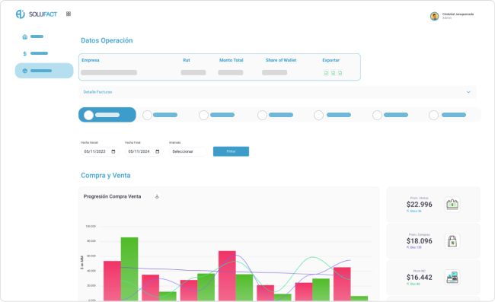Expand the Detalle Facturas chevron
Screen dimensions: 495x302
(468, 92)
